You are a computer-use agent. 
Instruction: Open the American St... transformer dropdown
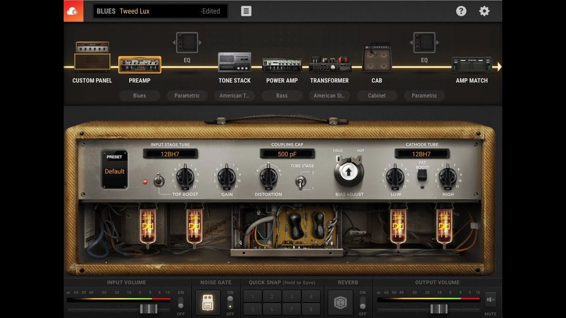tap(329, 95)
